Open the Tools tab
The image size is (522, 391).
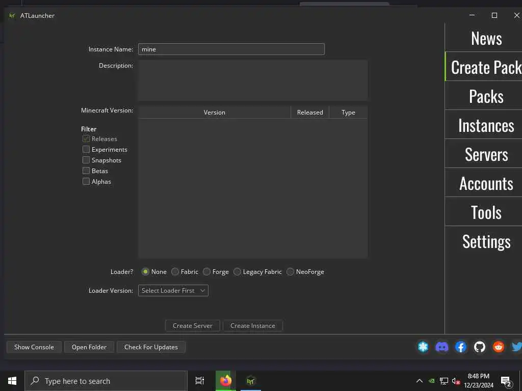(x=483, y=212)
